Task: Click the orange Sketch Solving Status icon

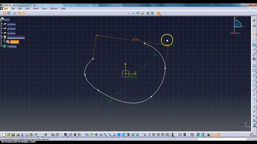Action: (x=159, y=13)
